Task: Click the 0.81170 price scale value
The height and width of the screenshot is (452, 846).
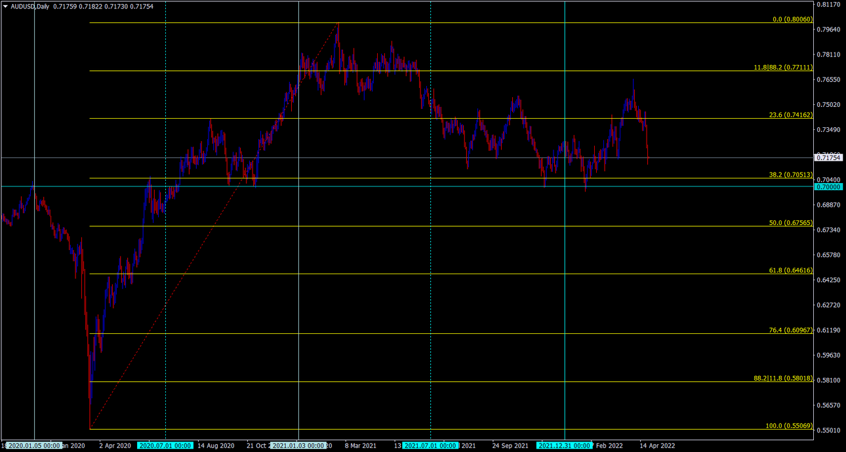Action: point(828,5)
